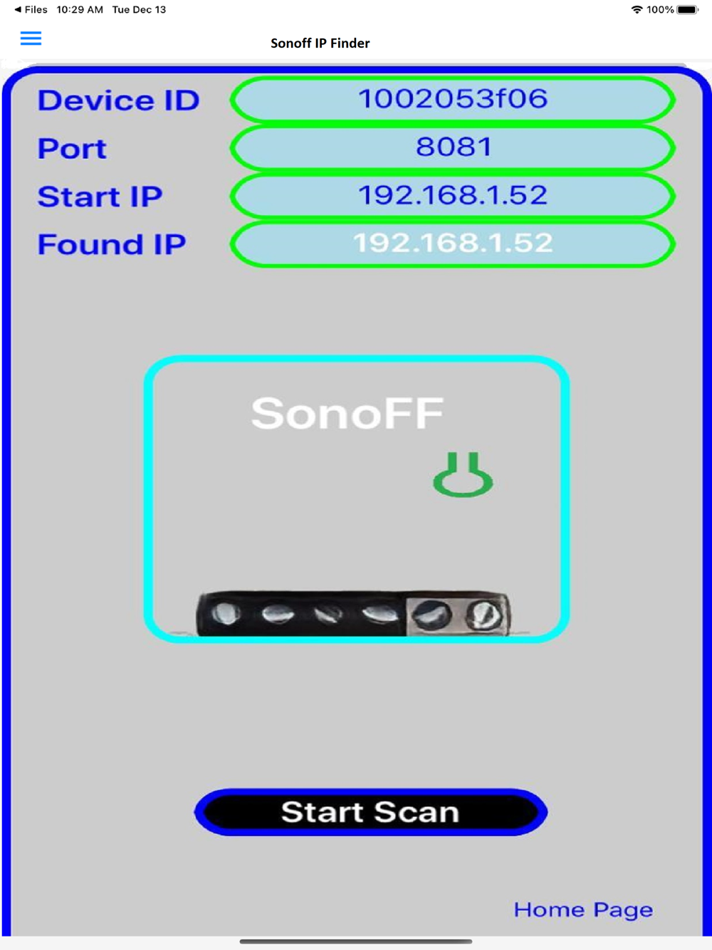Viewport: 712px width, 950px height.
Task: Click the Start IP label
Action: pos(100,197)
